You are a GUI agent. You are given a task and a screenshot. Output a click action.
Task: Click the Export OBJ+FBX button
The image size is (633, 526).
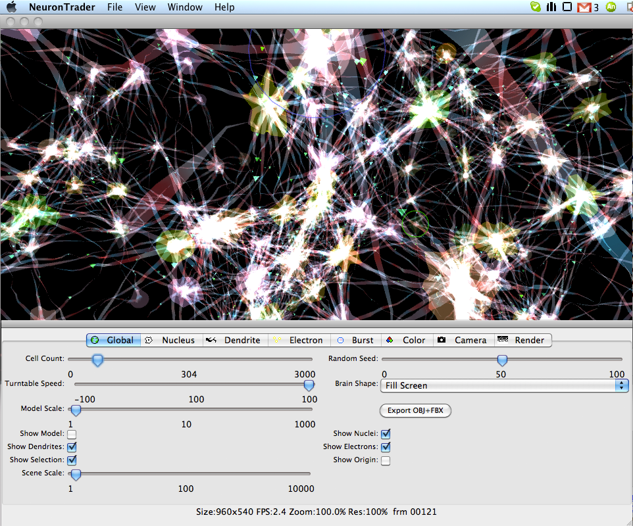tap(415, 410)
